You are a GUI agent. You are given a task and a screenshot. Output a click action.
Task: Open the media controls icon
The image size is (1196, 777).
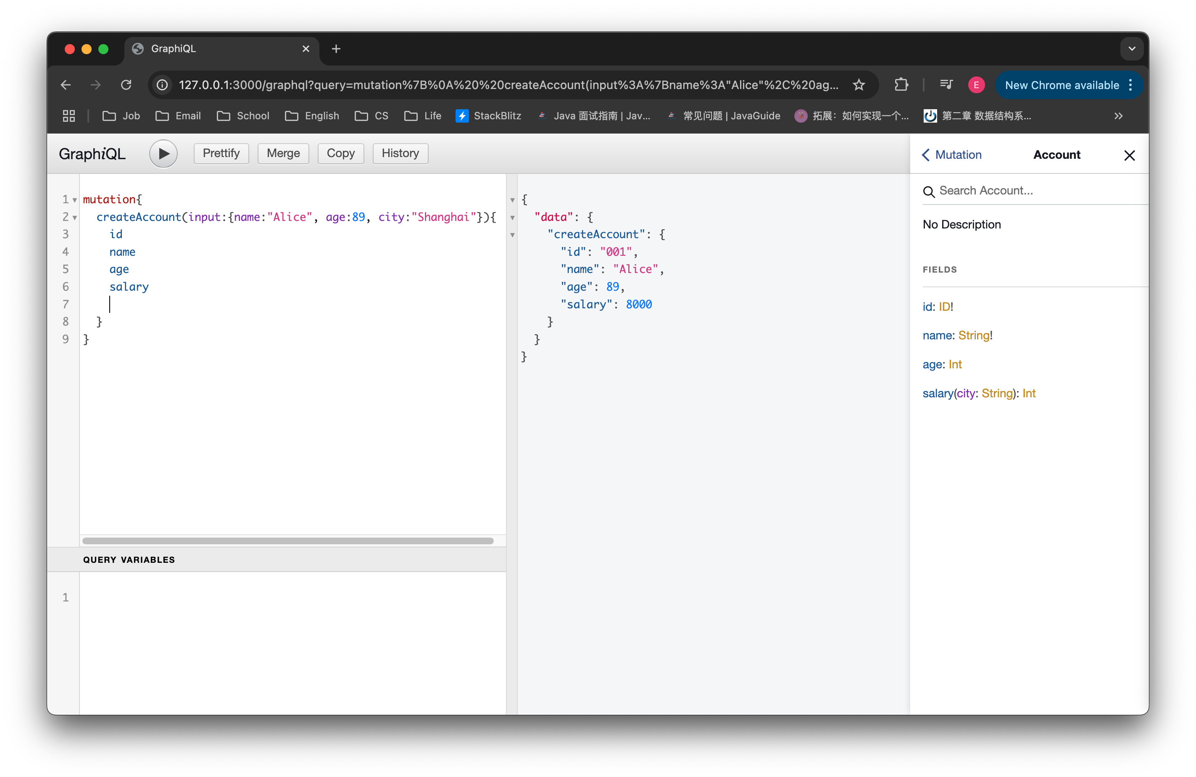pos(946,85)
